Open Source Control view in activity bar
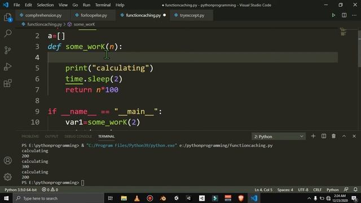 pyautogui.click(x=7, y=50)
